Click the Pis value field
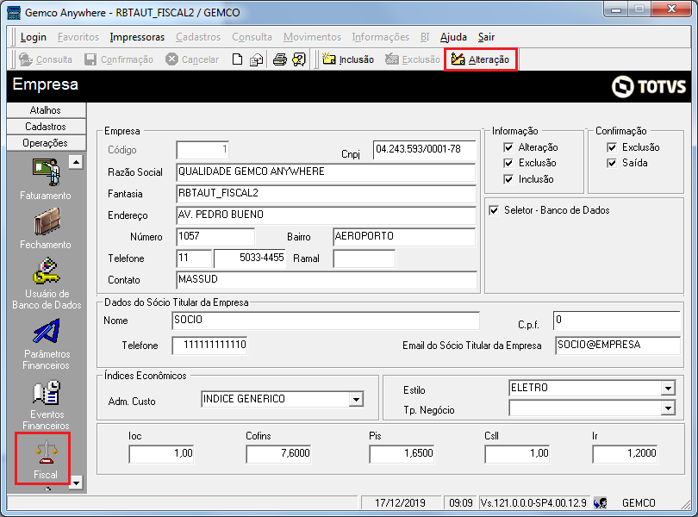698x517 pixels. coord(402,454)
